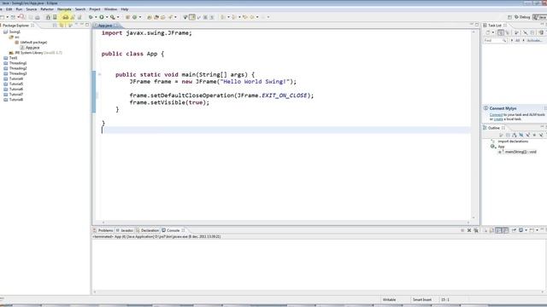Click the Print toolbar icon
The width and height of the screenshot is (547, 307).
[38, 17]
